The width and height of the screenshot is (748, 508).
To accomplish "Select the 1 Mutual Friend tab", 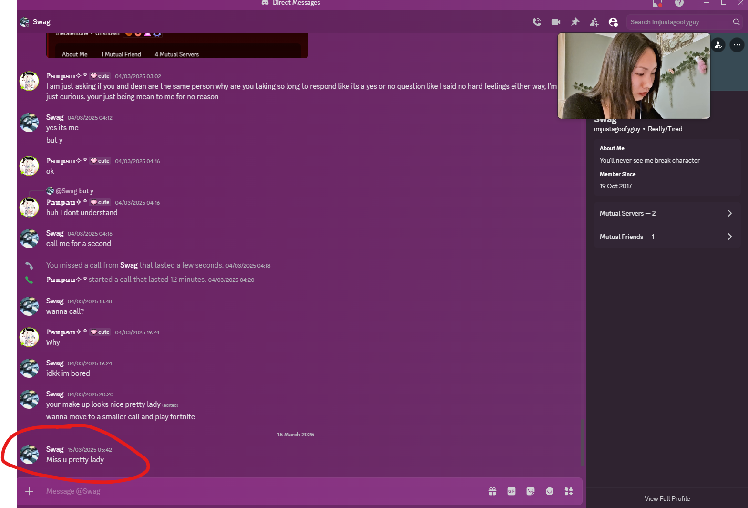I will [x=121, y=54].
